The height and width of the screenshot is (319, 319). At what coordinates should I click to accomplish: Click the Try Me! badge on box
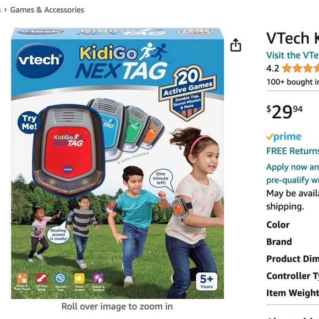[x=29, y=122]
